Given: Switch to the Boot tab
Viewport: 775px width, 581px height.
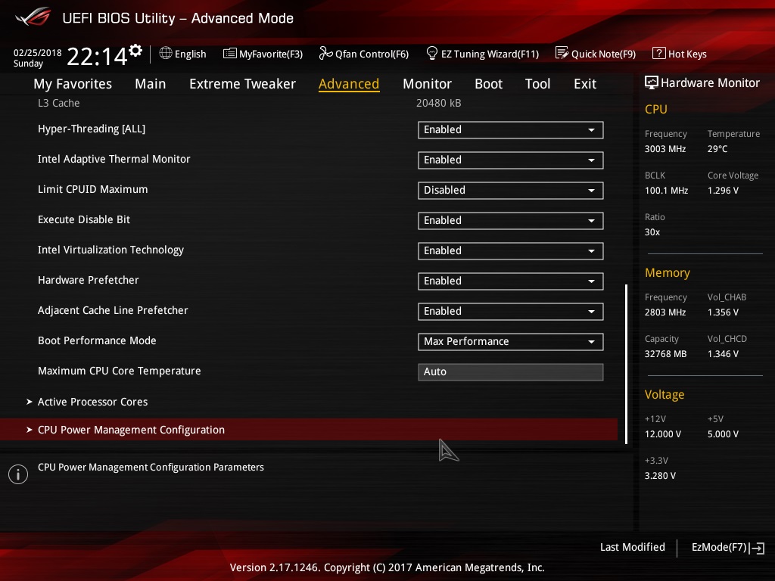Looking at the screenshot, I should pyautogui.click(x=488, y=84).
